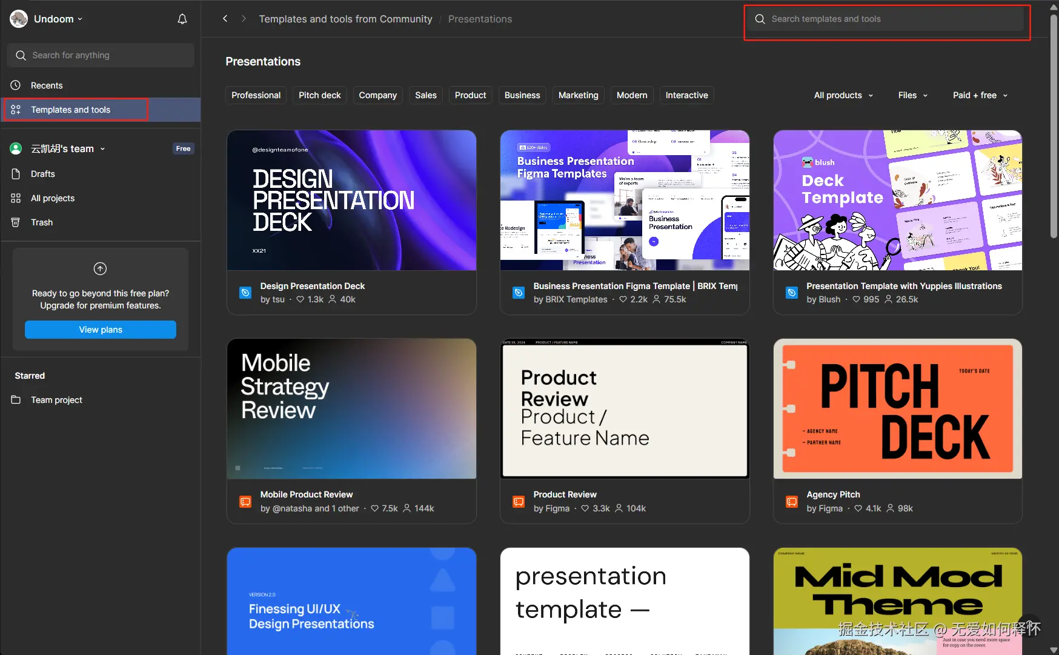The height and width of the screenshot is (655, 1059).
Task: Click the upgrade arrow circle icon
Action: click(x=100, y=268)
